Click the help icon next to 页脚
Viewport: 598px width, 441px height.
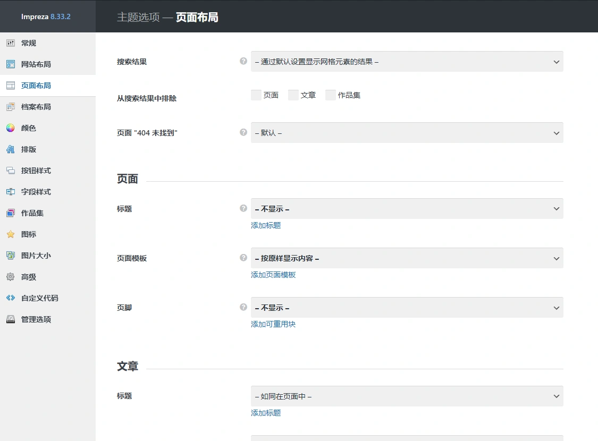tap(243, 307)
